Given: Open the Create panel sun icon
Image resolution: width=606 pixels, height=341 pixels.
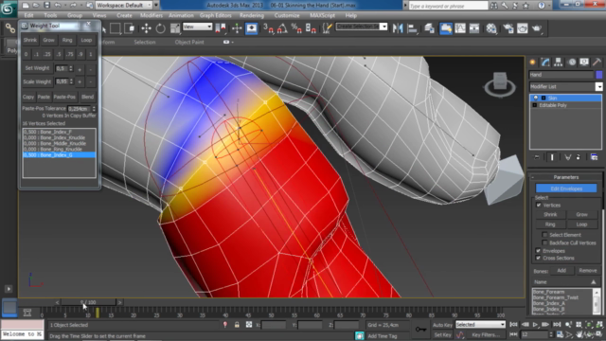Looking at the screenshot, I should (532, 62).
